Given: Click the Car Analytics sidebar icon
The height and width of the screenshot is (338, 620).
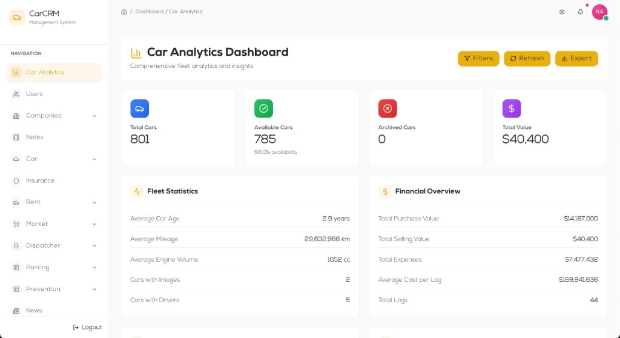Looking at the screenshot, I should coord(16,73).
